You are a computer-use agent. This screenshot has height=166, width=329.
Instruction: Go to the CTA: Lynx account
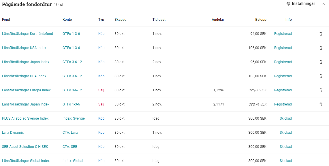[70, 133]
